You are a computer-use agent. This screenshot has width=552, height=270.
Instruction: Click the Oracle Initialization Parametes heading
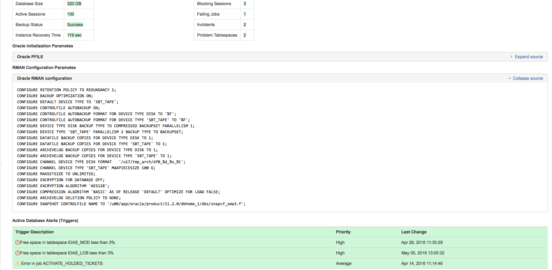[43, 46]
